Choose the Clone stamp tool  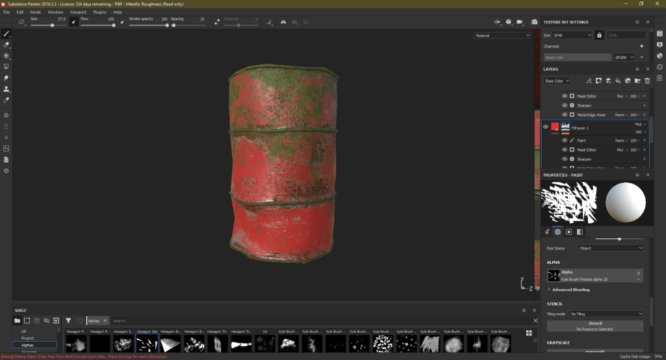7,89
